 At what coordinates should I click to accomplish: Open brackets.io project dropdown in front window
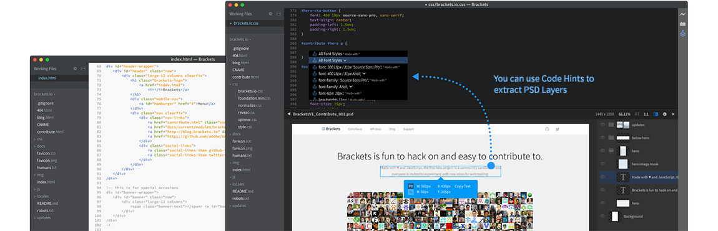240,39
